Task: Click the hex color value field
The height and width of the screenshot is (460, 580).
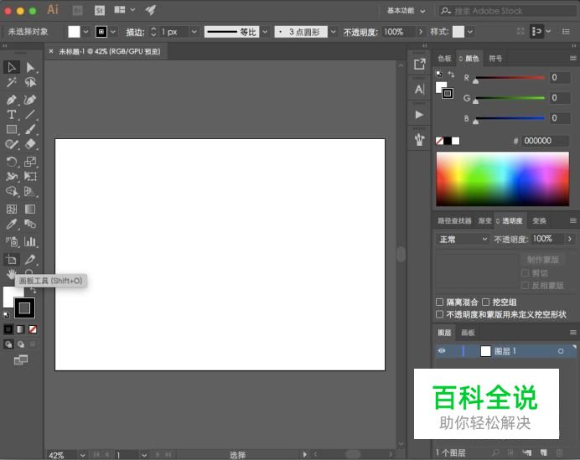Action: pyautogui.click(x=546, y=141)
